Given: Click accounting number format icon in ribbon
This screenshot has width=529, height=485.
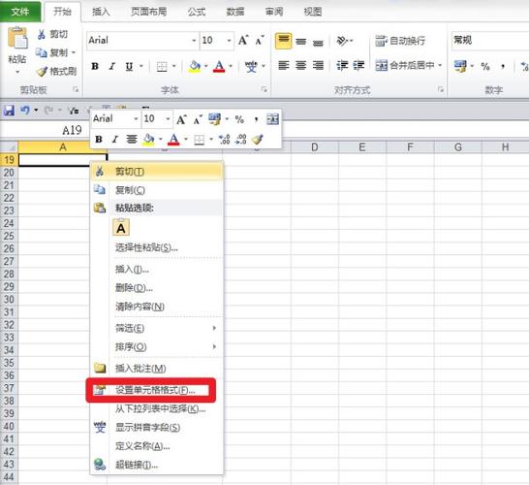Looking at the screenshot, I should tap(460, 66).
